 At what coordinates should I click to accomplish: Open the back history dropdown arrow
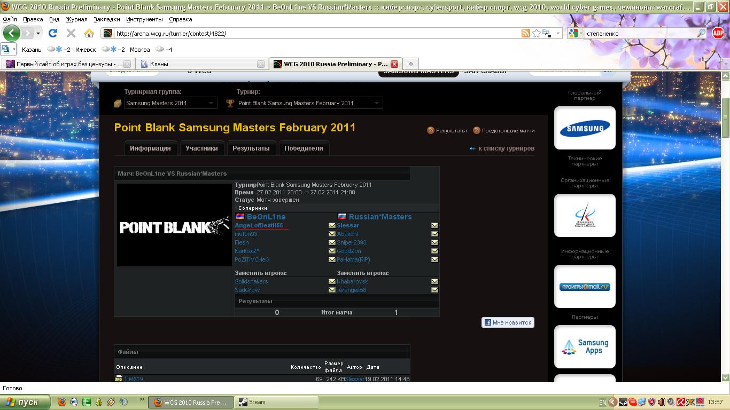38,33
